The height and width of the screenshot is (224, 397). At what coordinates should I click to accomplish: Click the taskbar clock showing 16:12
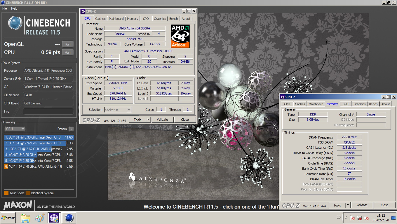pyautogui.click(x=381, y=216)
